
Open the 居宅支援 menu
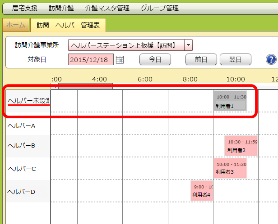(25, 8)
